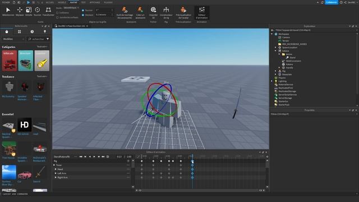Play the animation in the editor
The height and width of the screenshot is (202, 359).
click(94, 157)
